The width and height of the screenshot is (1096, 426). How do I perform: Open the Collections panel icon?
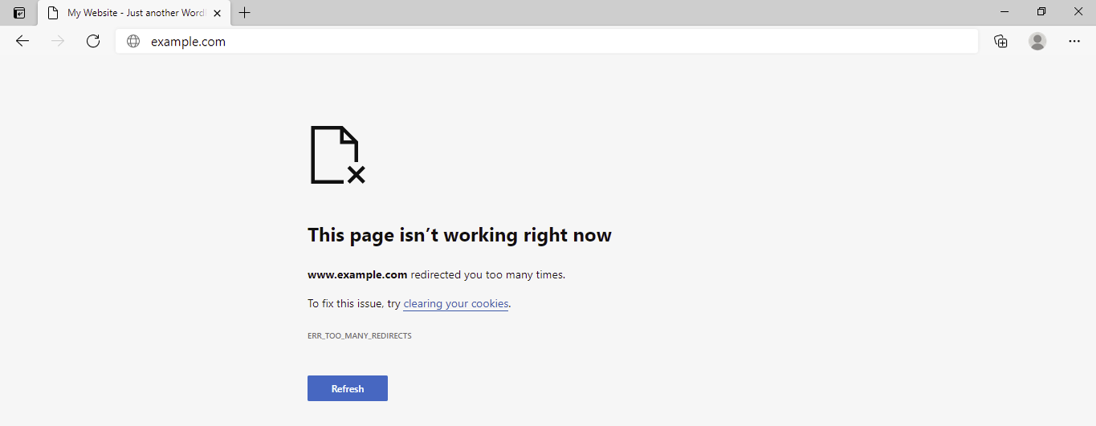pyautogui.click(x=1000, y=42)
